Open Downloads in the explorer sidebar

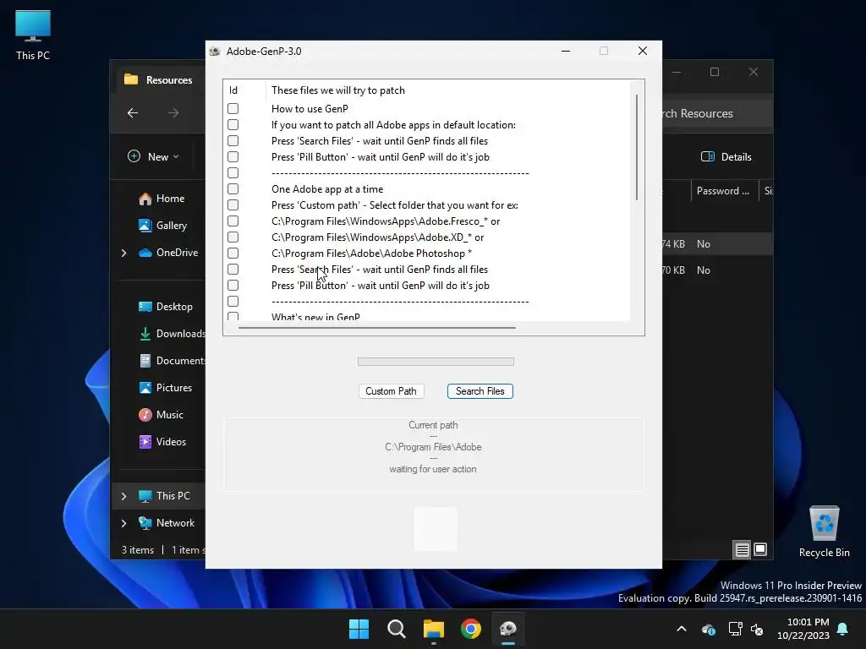tap(172, 333)
